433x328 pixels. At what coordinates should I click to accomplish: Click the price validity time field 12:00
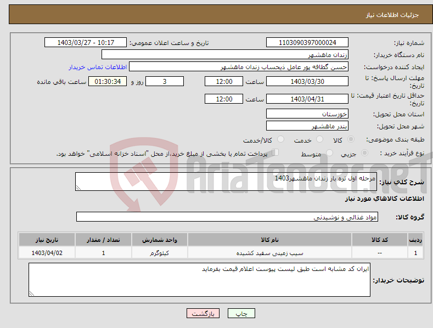224,99
